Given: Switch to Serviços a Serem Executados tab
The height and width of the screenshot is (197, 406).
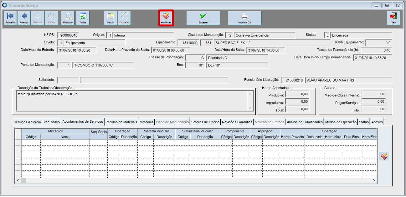Looking at the screenshot, I should [x=37, y=122].
